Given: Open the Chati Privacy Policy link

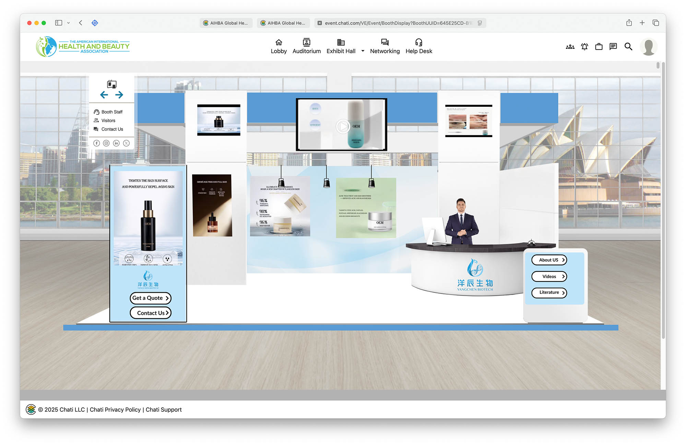Looking at the screenshot, I should (115, 410).
